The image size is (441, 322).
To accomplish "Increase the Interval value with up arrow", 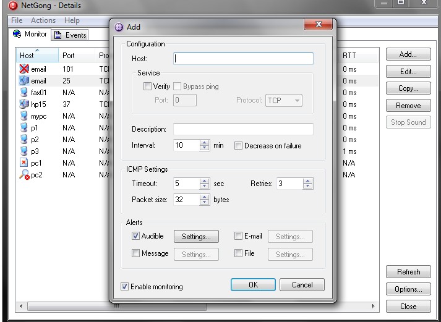I will click(205, 142).
